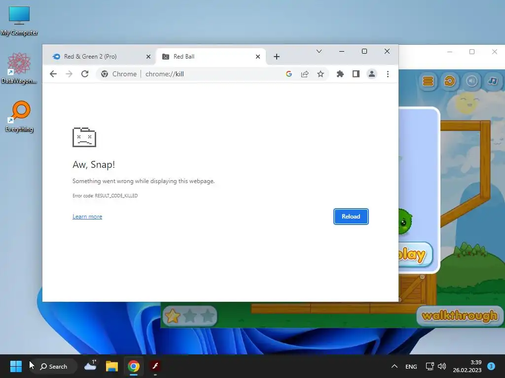
Task: Open notification center badge
Action: [491, 366]
